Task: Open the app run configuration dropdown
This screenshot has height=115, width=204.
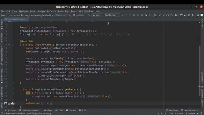Action: (x=97, y=15)
